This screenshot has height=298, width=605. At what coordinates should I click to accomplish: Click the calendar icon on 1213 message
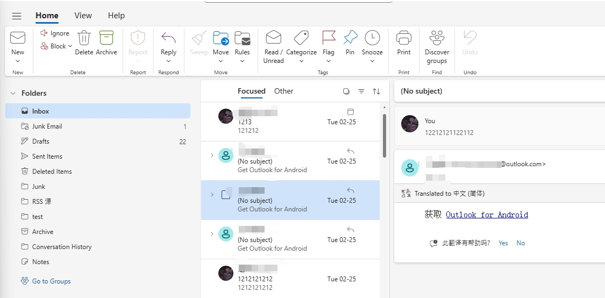pyautogui.click(x=350, y=112)
